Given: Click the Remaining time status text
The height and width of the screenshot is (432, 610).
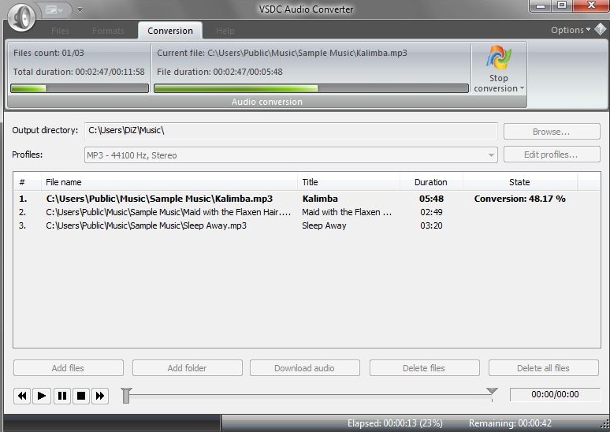Looking at the screenshot, I should [x=510, y=423].
